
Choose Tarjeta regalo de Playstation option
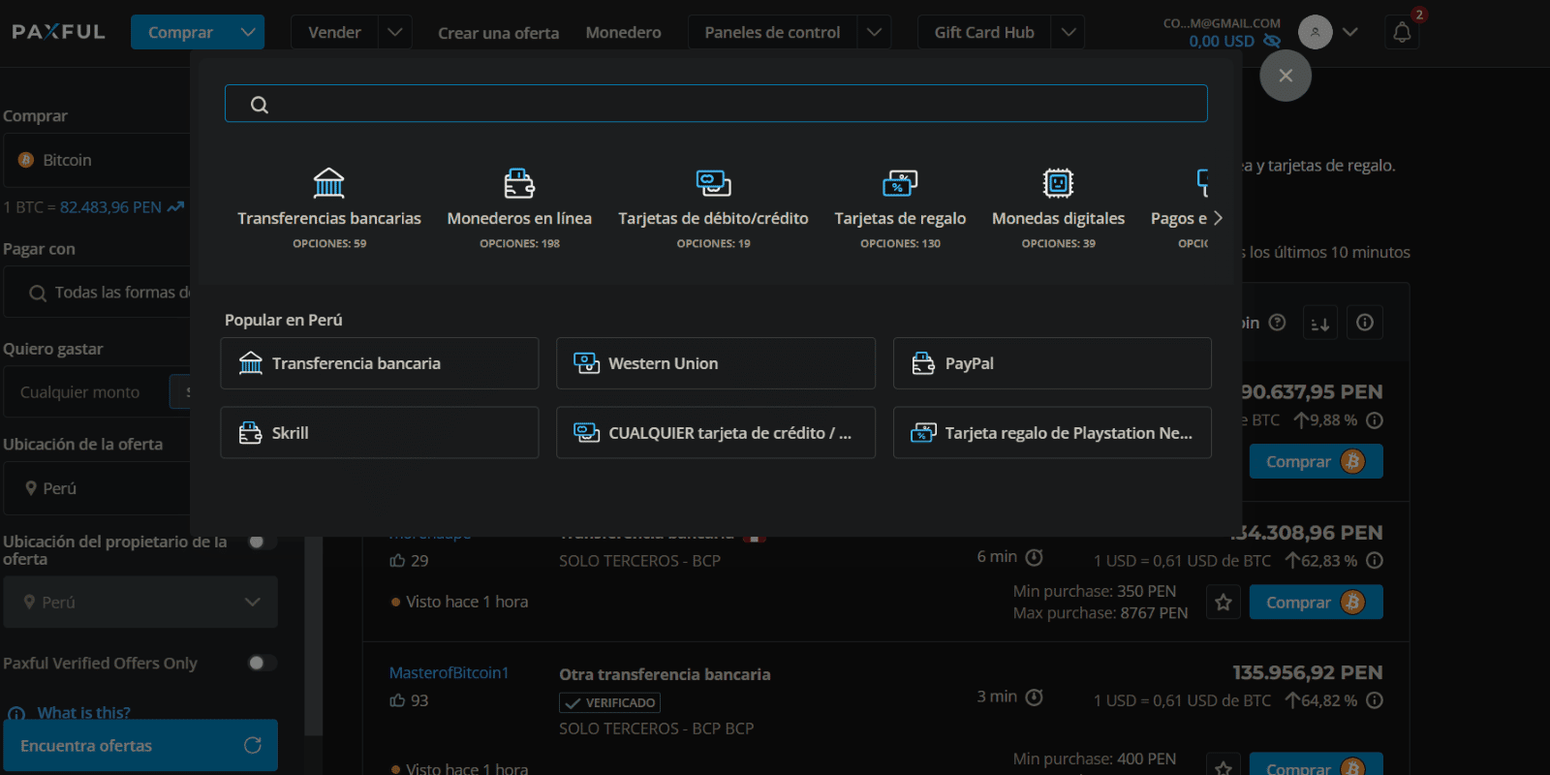tap(1052, 432)
